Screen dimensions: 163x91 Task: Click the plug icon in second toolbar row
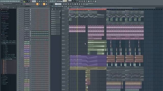pos(77,4)
